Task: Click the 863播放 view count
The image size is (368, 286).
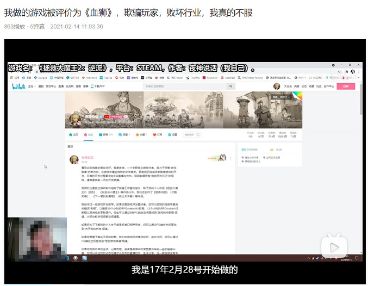Action: [15, 27]
